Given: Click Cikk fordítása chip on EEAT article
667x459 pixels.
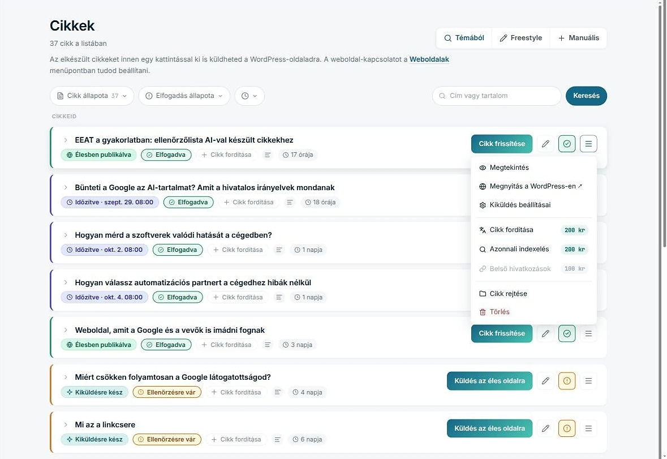Looking at the screenshot, I should click(226, 155).
